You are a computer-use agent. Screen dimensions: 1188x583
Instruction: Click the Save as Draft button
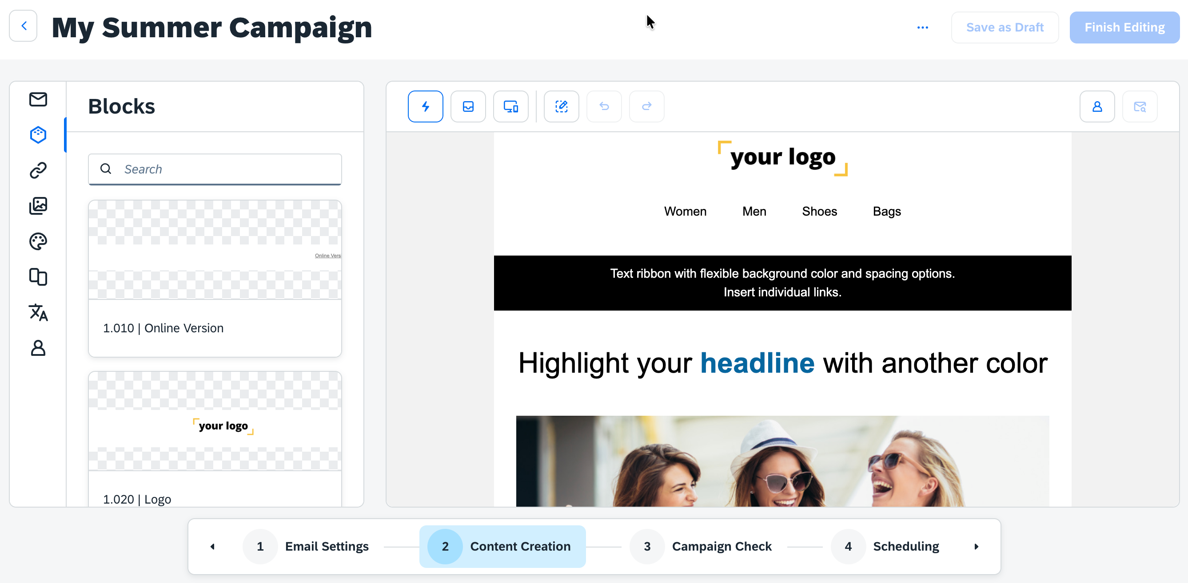[1005, 28]
